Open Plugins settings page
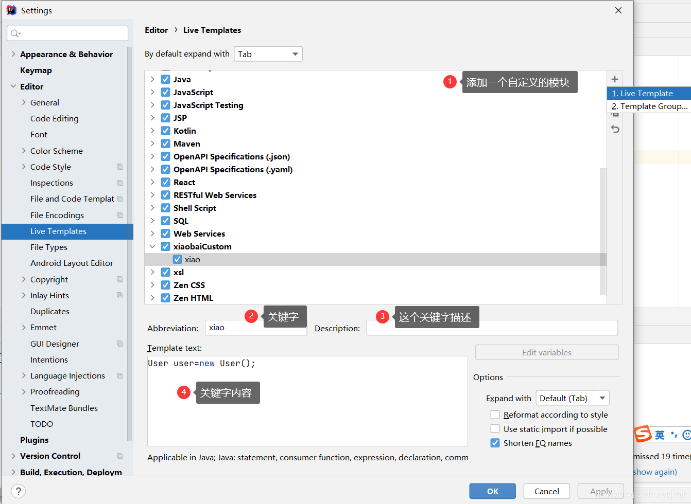Image resolution: width=691 pixels, height=504 pixels. coord(34,440)
